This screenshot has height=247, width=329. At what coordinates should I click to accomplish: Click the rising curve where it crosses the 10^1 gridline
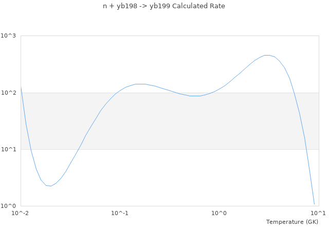[79, 149]
